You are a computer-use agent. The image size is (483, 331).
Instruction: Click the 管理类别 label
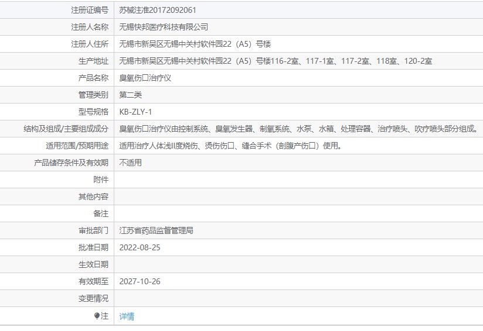tap(93, 95)
